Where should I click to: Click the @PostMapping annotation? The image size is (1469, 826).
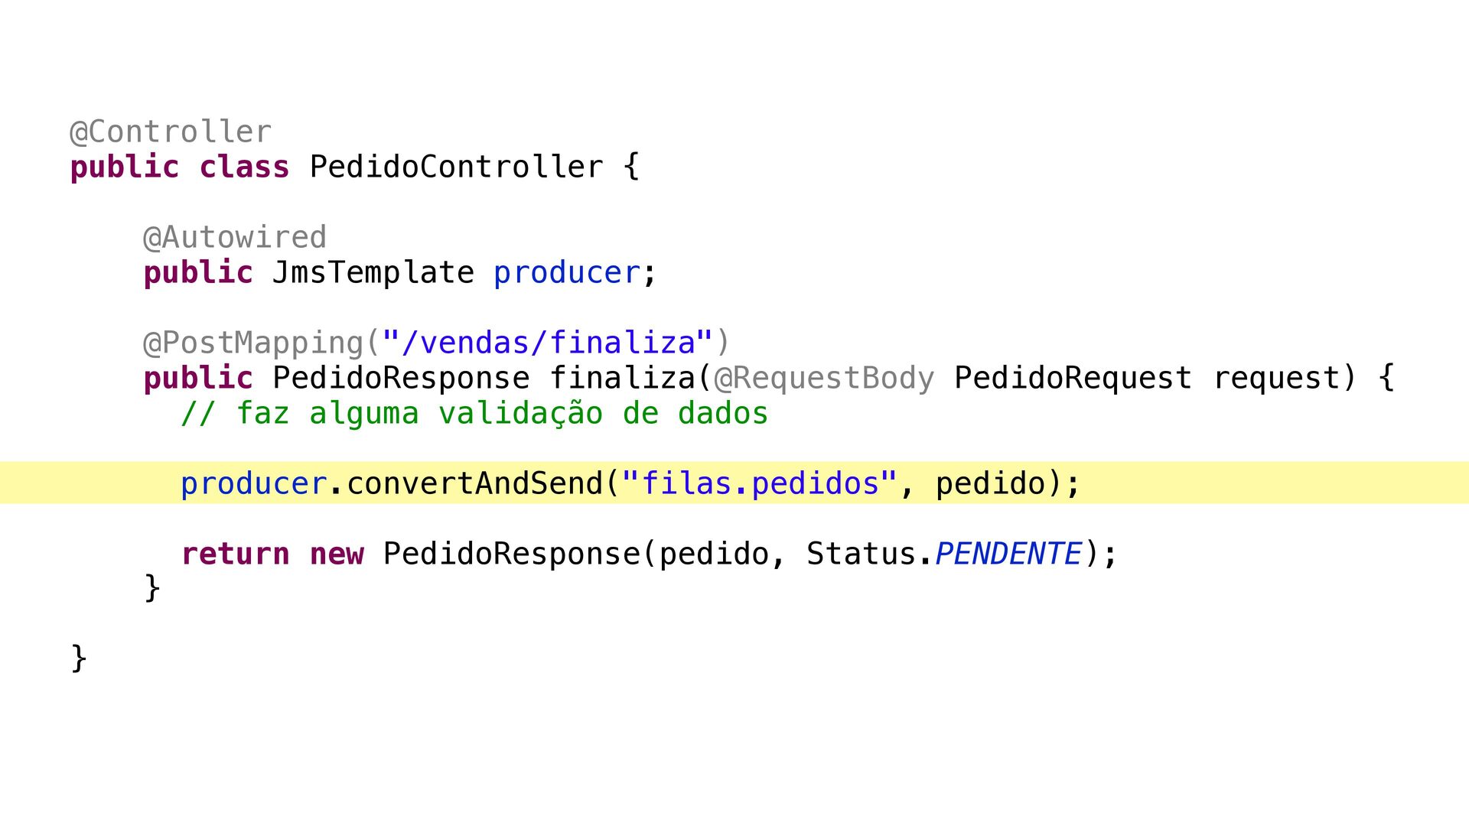click(253, 343)
